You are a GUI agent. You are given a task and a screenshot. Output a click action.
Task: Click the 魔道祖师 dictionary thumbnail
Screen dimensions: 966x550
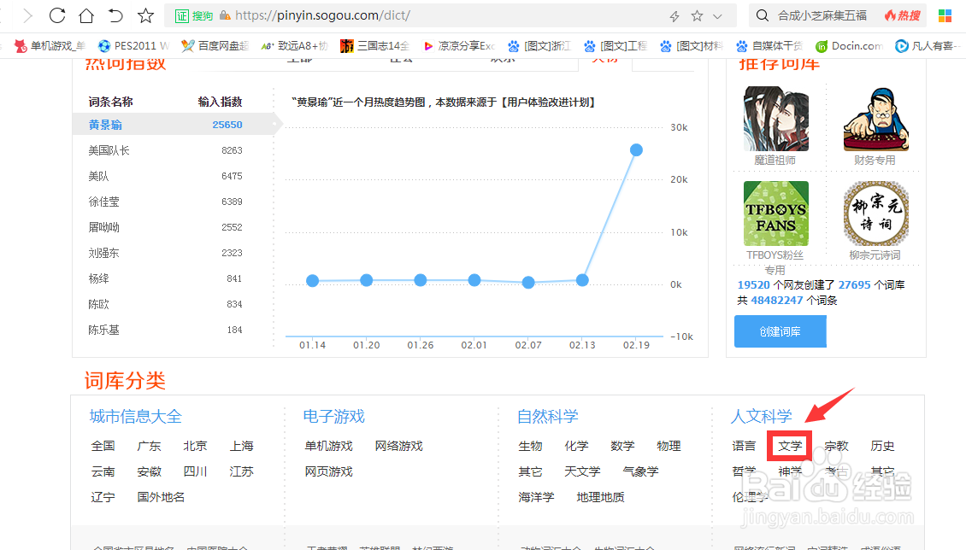tap(775, 117)
